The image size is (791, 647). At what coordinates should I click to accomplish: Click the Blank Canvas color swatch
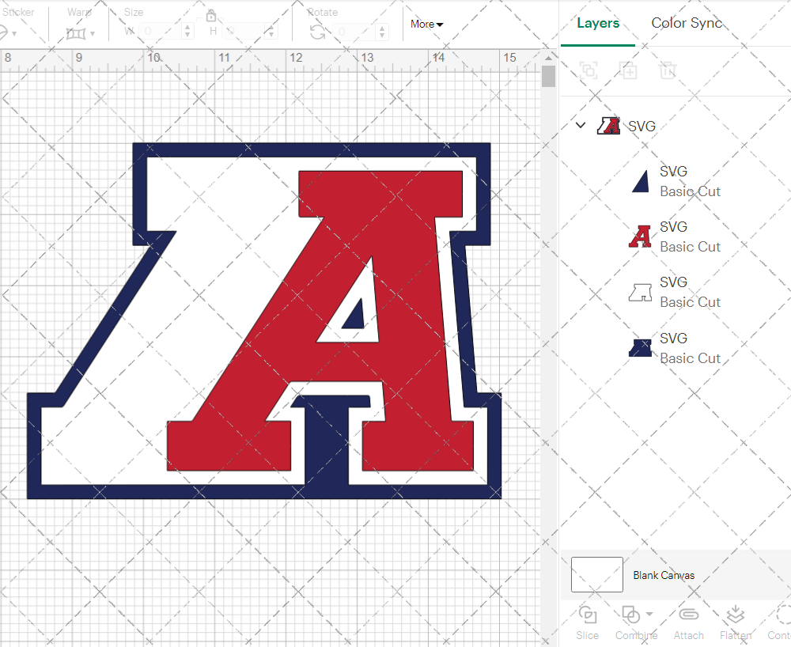[x=596, y=575]
